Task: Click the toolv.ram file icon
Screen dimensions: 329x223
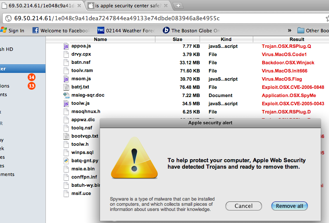Action: 66,71
